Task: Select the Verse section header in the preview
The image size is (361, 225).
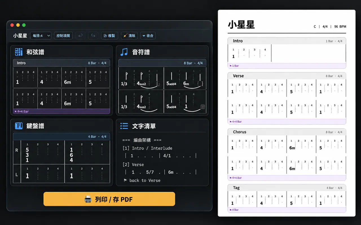Action: tap(287, 76)
